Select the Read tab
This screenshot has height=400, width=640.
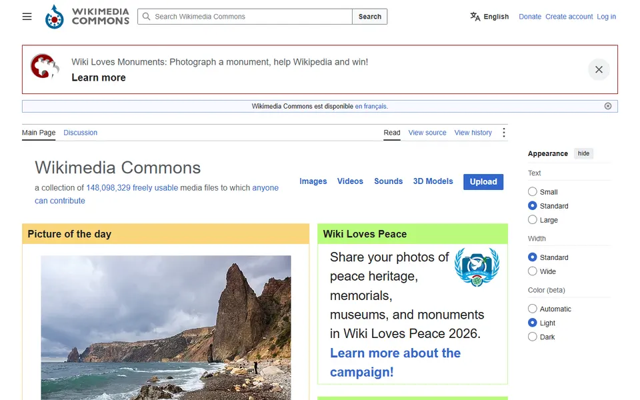[x=392, y=133]
